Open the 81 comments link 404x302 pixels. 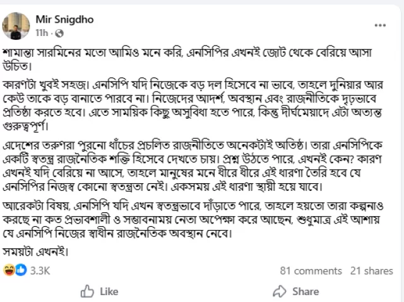(x=309, y=271)
